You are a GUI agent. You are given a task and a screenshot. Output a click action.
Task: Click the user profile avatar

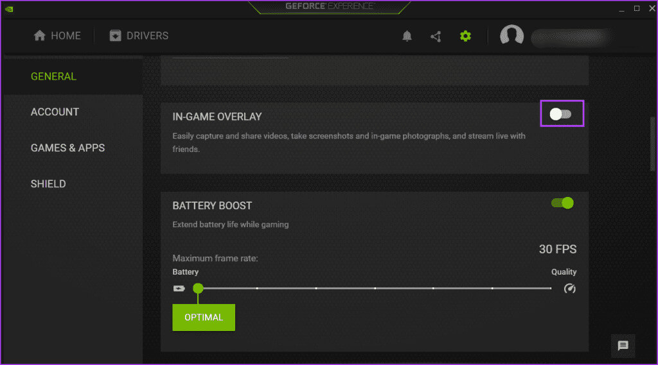coord(511,35)
